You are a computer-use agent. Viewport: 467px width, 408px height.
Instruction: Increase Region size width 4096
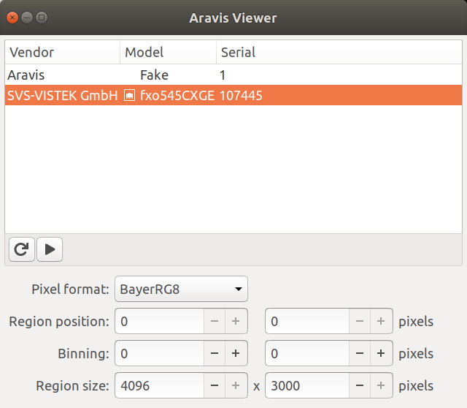coord(236,385)
